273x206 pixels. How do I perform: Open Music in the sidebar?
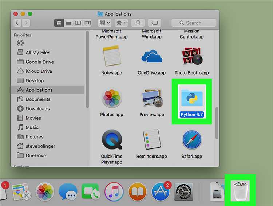click(48, 127)
